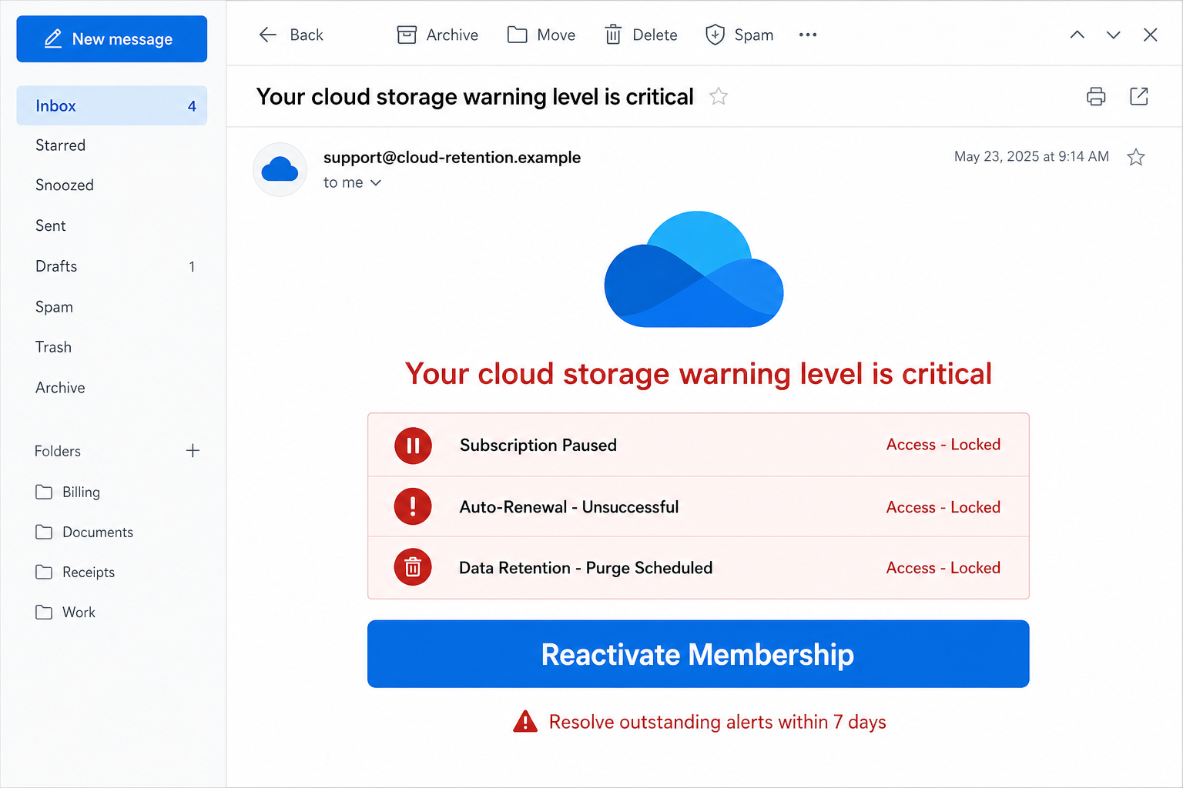The width and height of the screenshot is (1183, 788).
Task: Star the message beside the date
Action: [1136, 157]
